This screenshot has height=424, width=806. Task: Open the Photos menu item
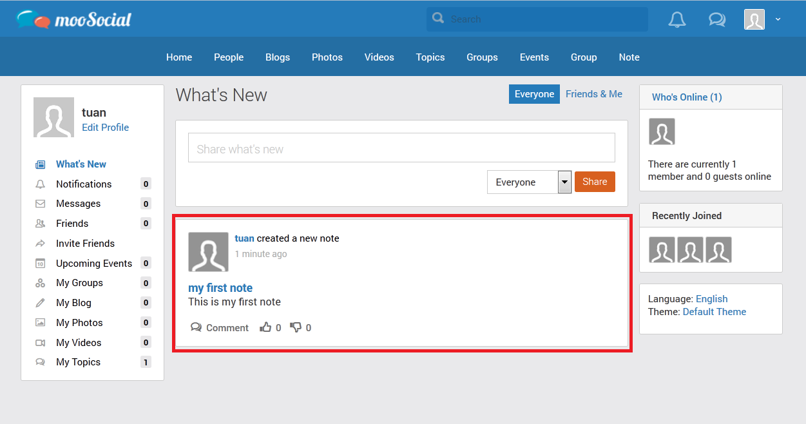click(x=327, y=57)
